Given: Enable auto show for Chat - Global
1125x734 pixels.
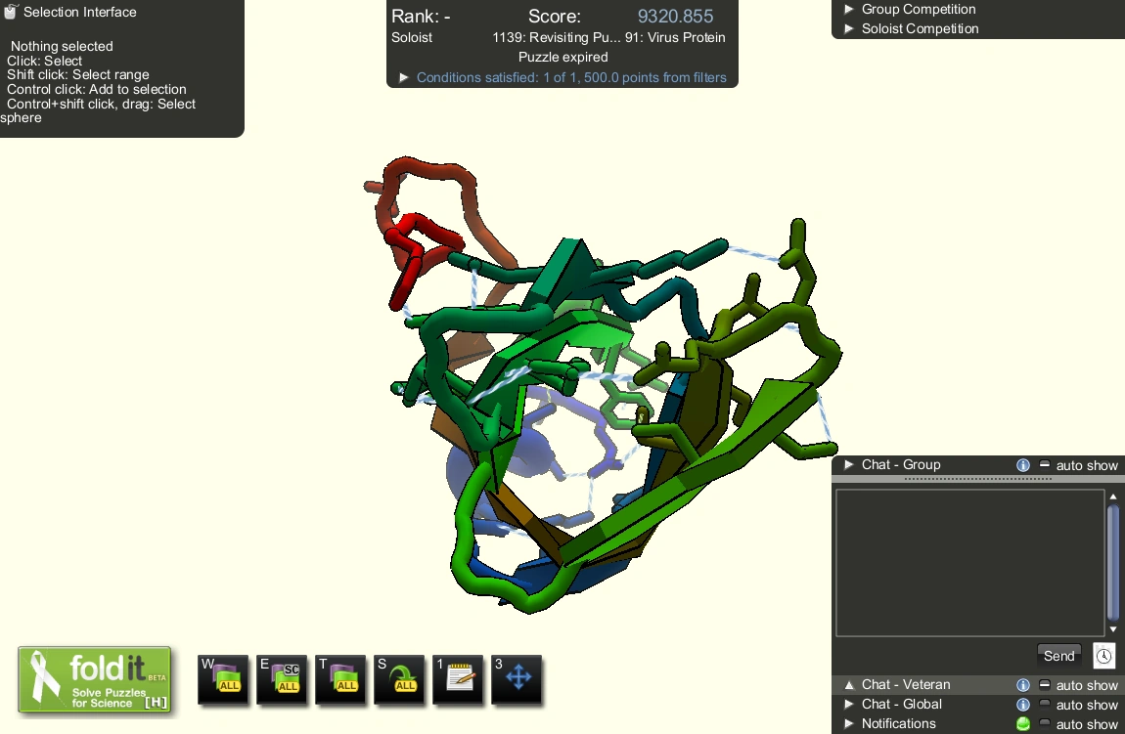Looking at the screenshot, I should (1086, 704).
